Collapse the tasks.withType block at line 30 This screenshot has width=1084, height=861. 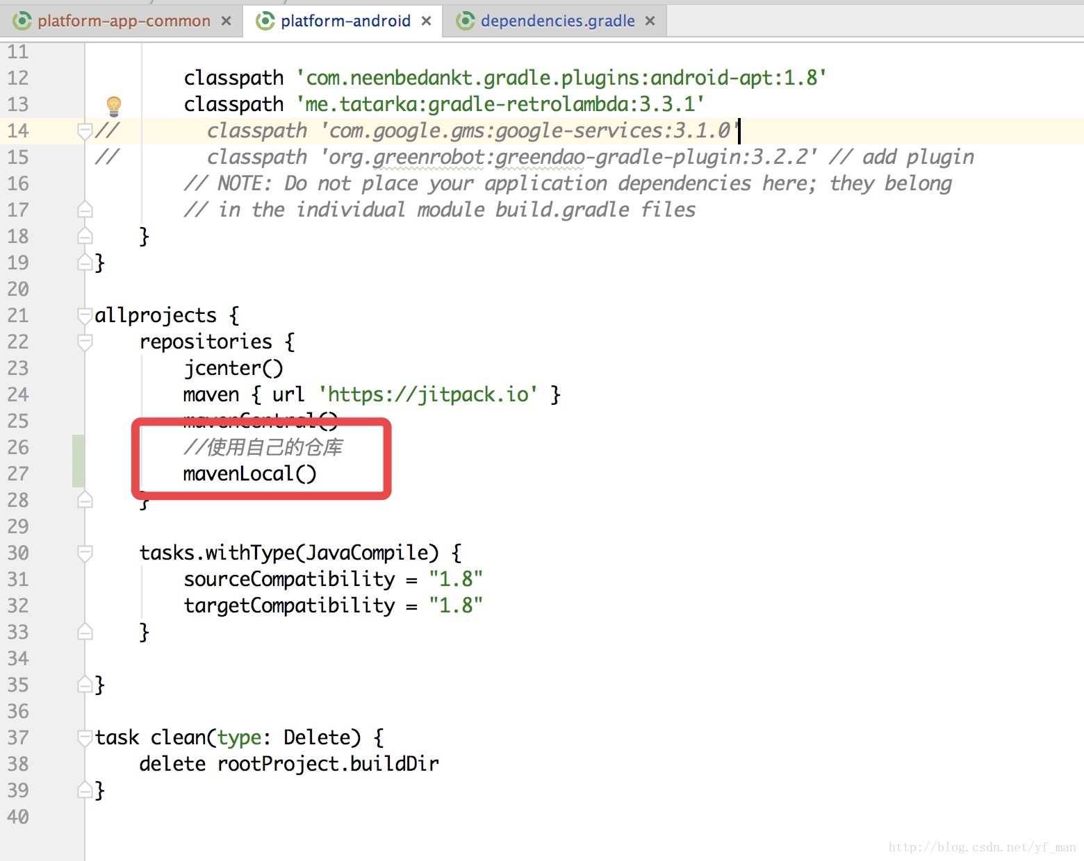tap(85, 553)
